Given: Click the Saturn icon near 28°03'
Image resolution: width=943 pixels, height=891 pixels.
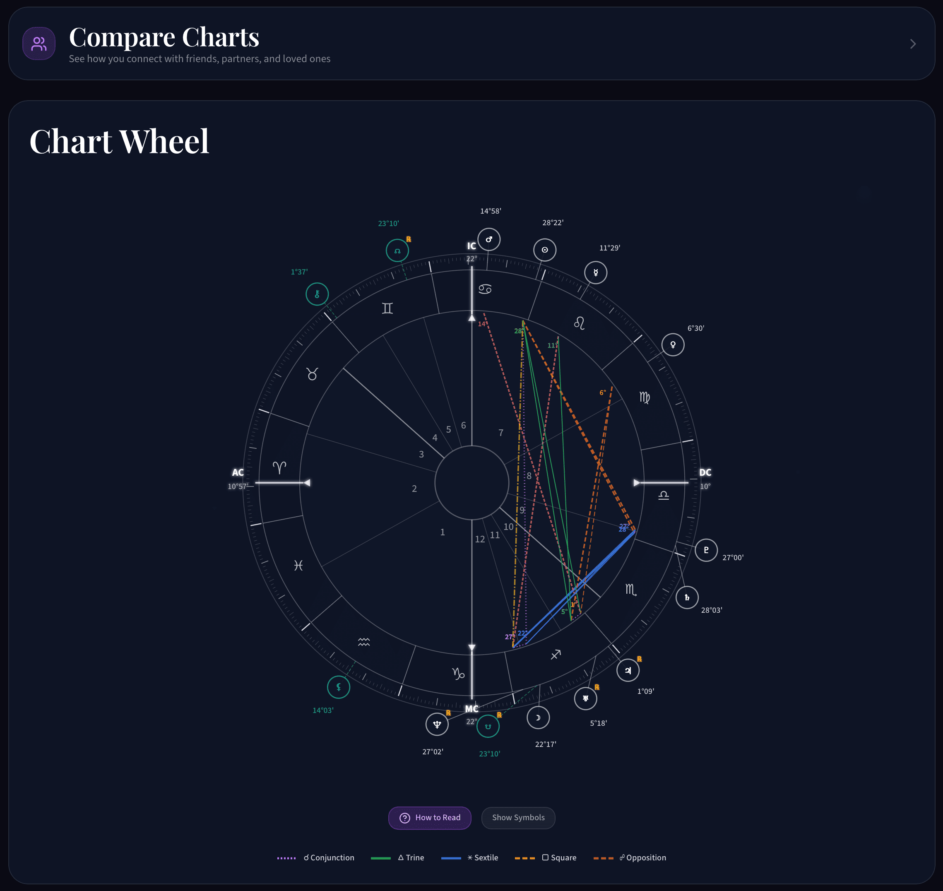Looking at the screenshot, I should click(x=687, y=597).
